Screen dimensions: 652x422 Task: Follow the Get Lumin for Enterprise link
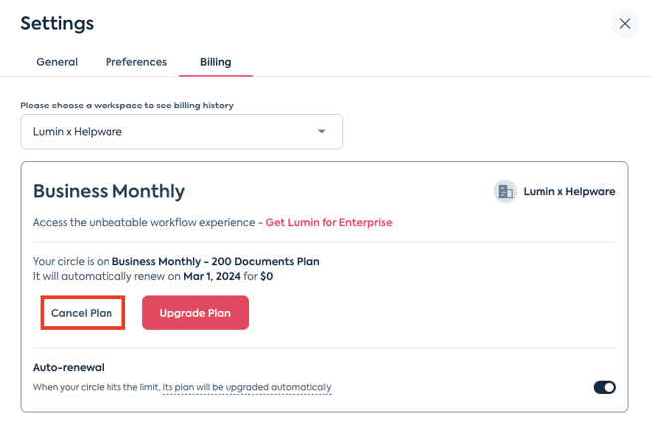coord(328,222)
